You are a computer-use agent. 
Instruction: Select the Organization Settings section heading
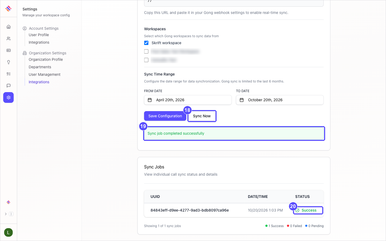point(47,53)
